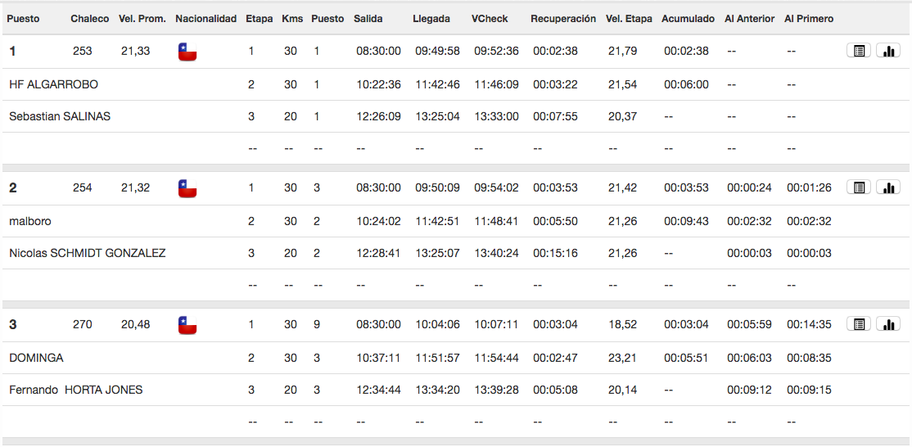Click Chile flag in first place row
Screen dimensions: 912x447
point(187,52)
